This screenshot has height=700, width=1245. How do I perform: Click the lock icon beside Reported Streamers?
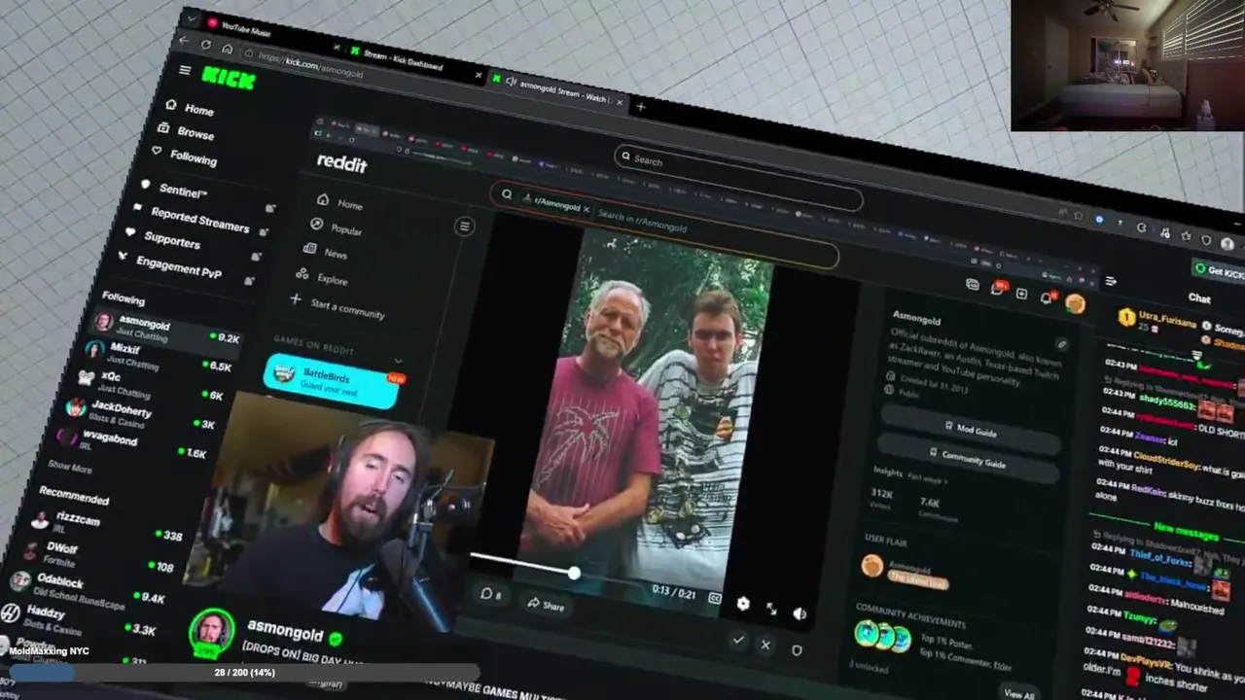click(x=265, y=232)
